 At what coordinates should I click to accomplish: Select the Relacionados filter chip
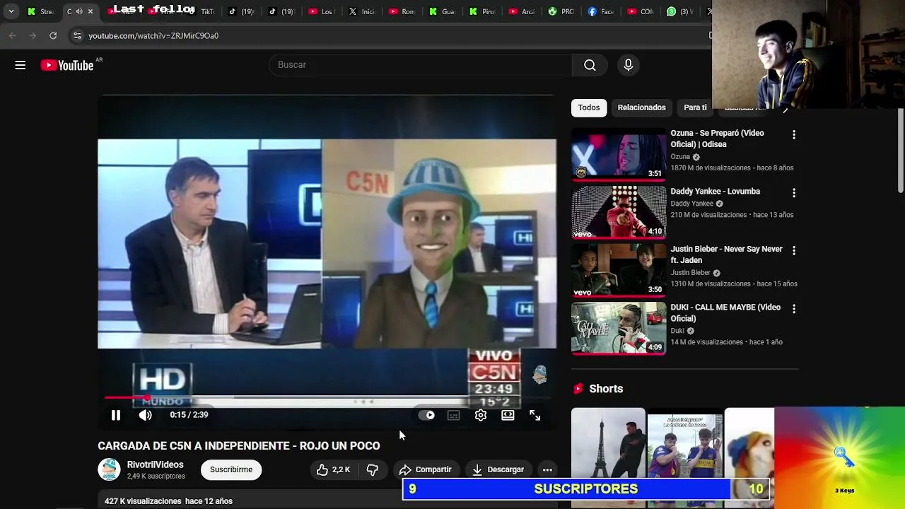tap(642, 107)
